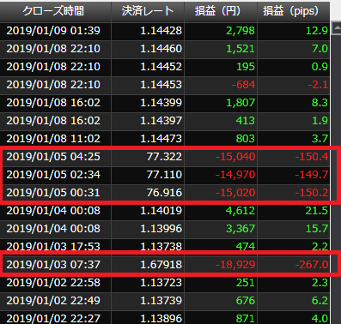
Task: Select rate value 1.13738
Action: [161, 246]
